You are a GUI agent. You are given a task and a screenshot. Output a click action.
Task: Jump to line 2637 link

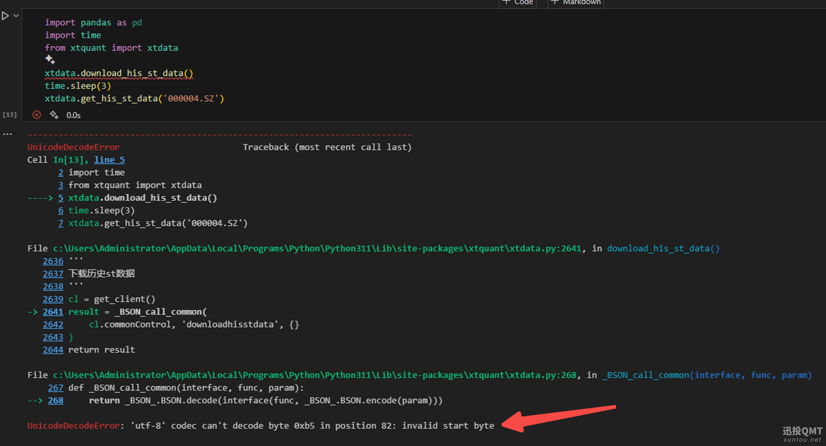pyautogui.click(x=53, y=274)
